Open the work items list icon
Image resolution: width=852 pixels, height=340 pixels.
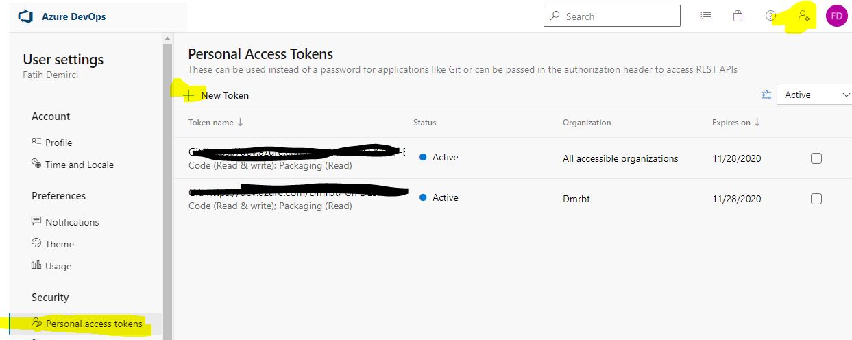pyautogui.click(x=705, y=16)
